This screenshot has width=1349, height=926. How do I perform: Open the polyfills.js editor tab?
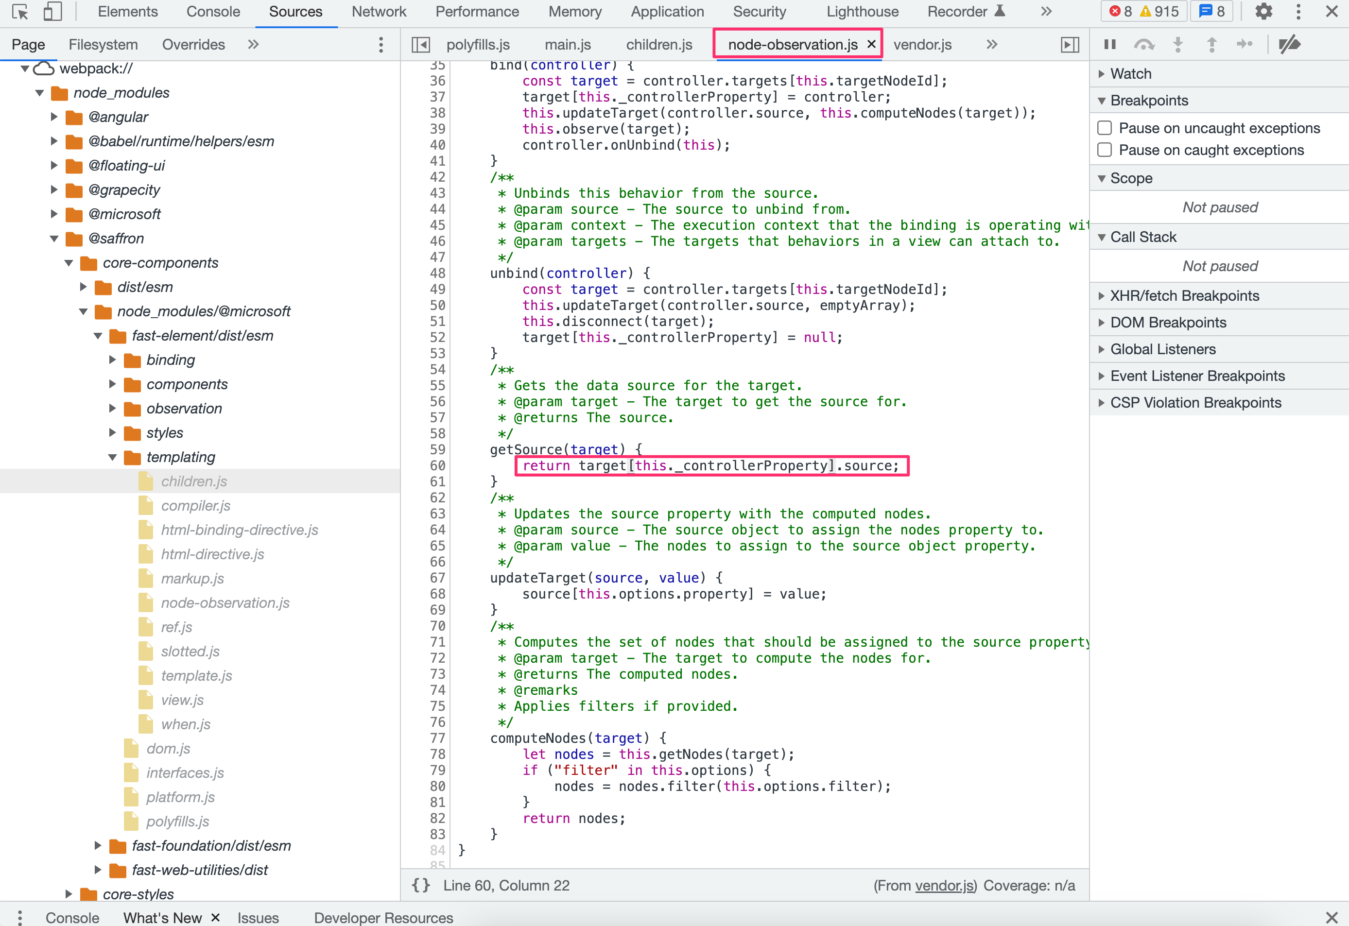478,45
